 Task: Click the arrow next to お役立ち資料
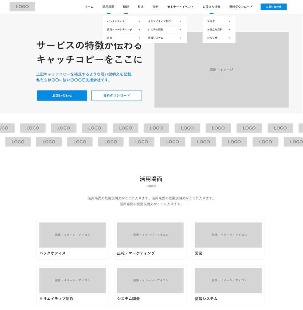(x=229, y=30)
